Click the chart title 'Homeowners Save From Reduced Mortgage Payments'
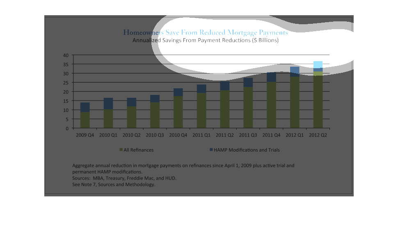398x235 pixels. pos(206,32)
